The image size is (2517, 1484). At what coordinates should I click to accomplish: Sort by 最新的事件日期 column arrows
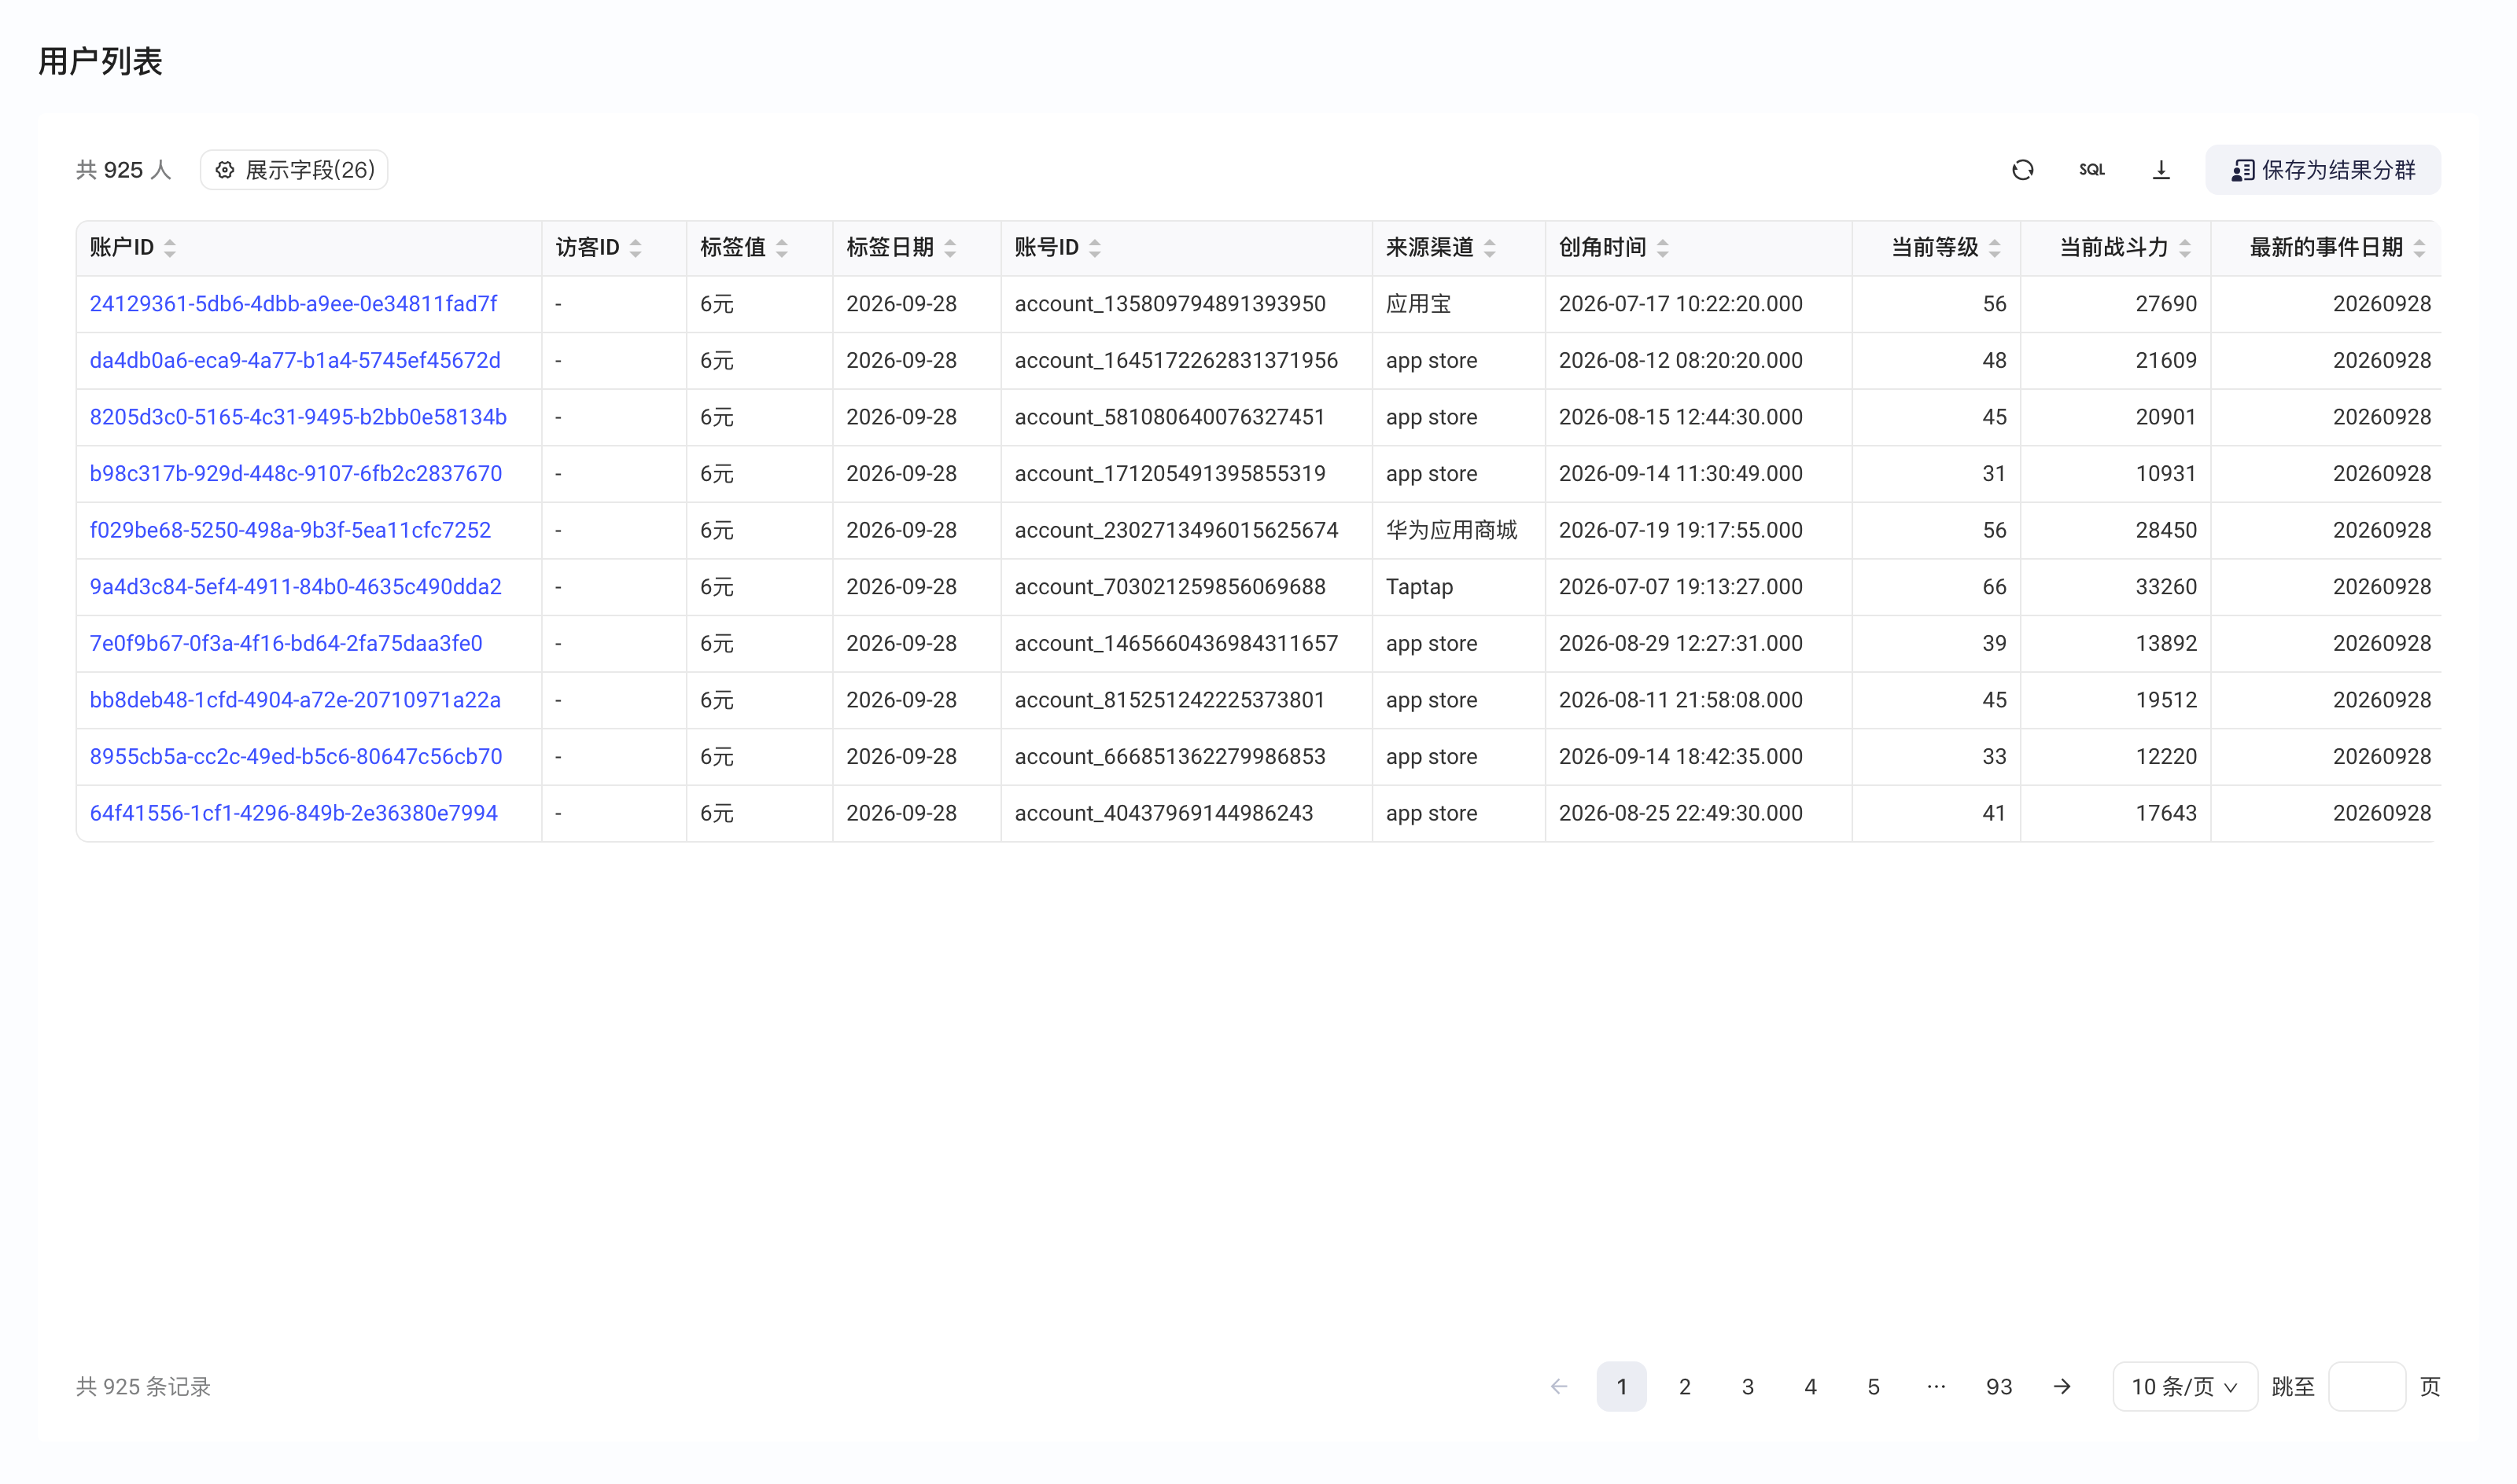pos(2418,248)
